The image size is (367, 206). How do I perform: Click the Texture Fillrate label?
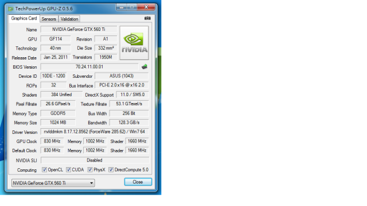coord(93,104)
